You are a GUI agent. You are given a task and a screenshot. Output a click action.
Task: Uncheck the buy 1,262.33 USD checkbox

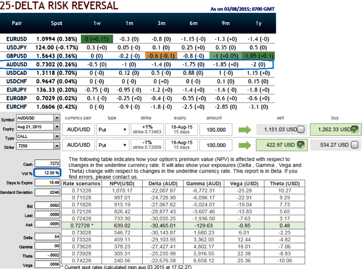coord(354,130)
